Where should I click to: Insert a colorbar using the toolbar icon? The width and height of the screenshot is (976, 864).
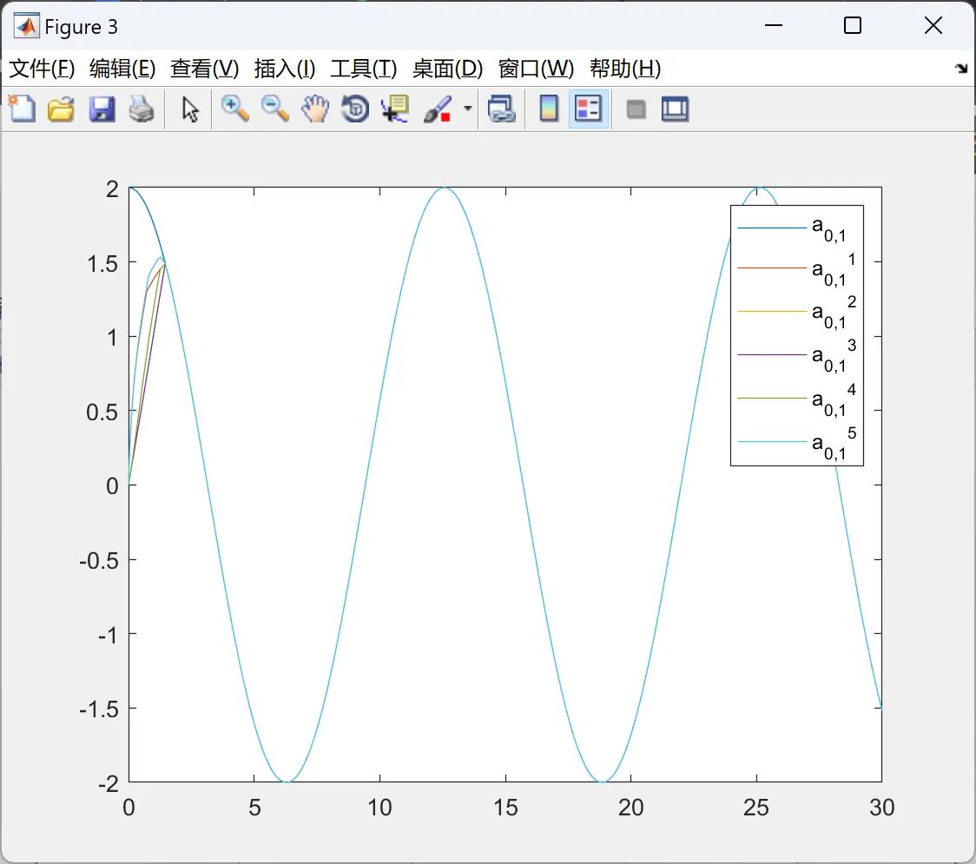(x=549, y=109)
